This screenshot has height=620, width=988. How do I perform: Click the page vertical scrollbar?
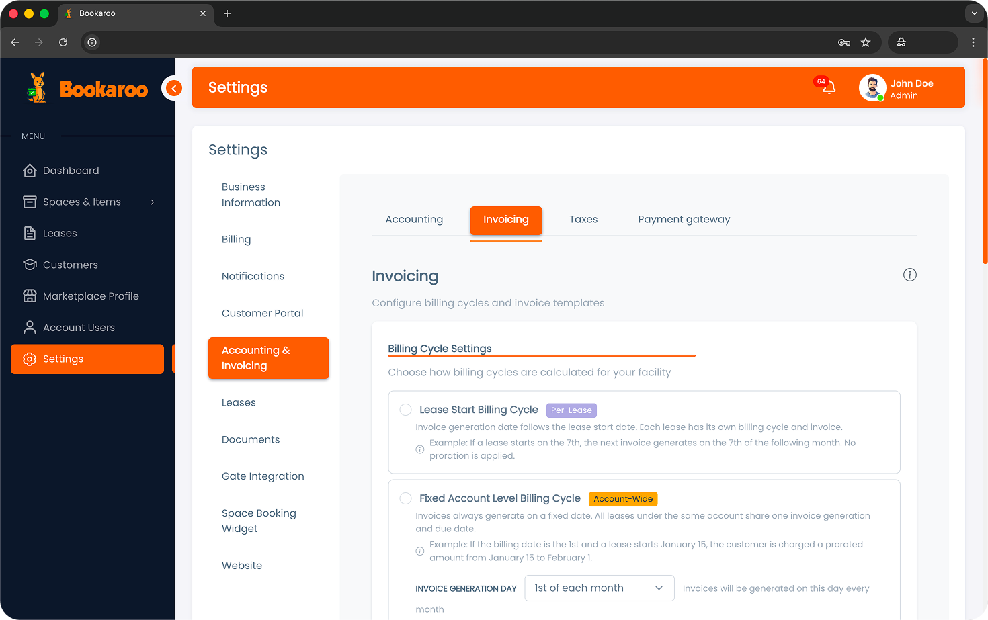(x=985, y=161)
